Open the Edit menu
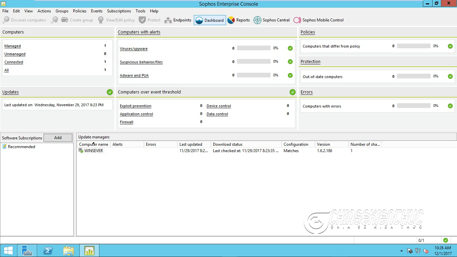Image resolution: width=457 pixels, height=257 pixels. pos(16,11)
